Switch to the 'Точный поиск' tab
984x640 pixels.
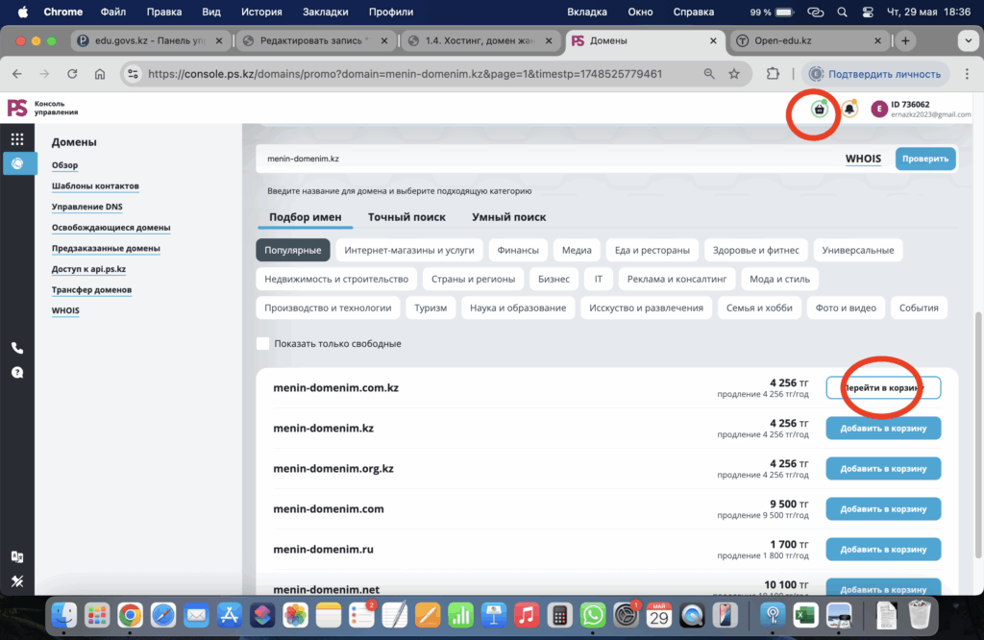pyautogui.click(x=406, y=217)
